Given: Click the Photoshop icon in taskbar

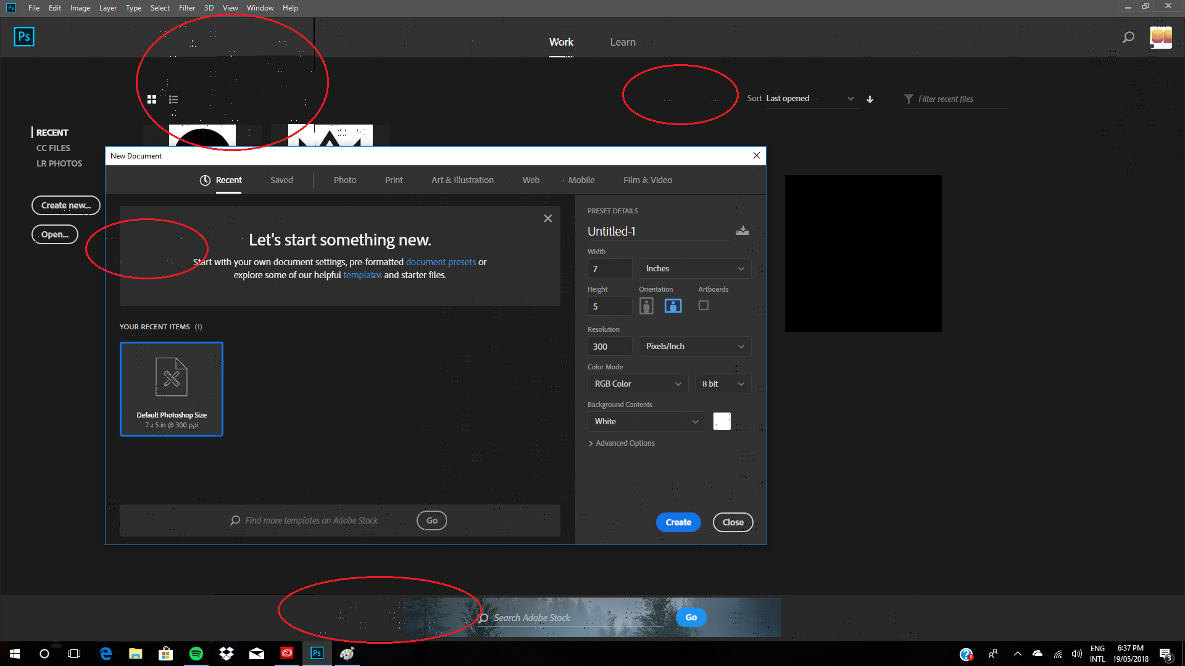Looking at the screenshot, I should [x=317, y=653].
